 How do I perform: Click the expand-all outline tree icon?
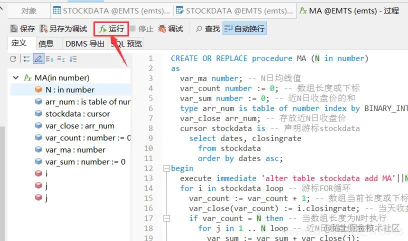tap(26, 59)
